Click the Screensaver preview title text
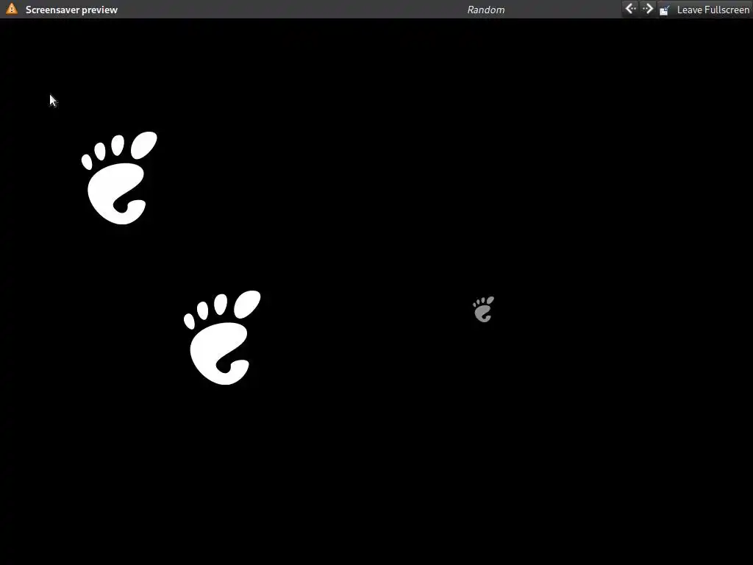This screenshot has width=753, height=565. point(71,10)
